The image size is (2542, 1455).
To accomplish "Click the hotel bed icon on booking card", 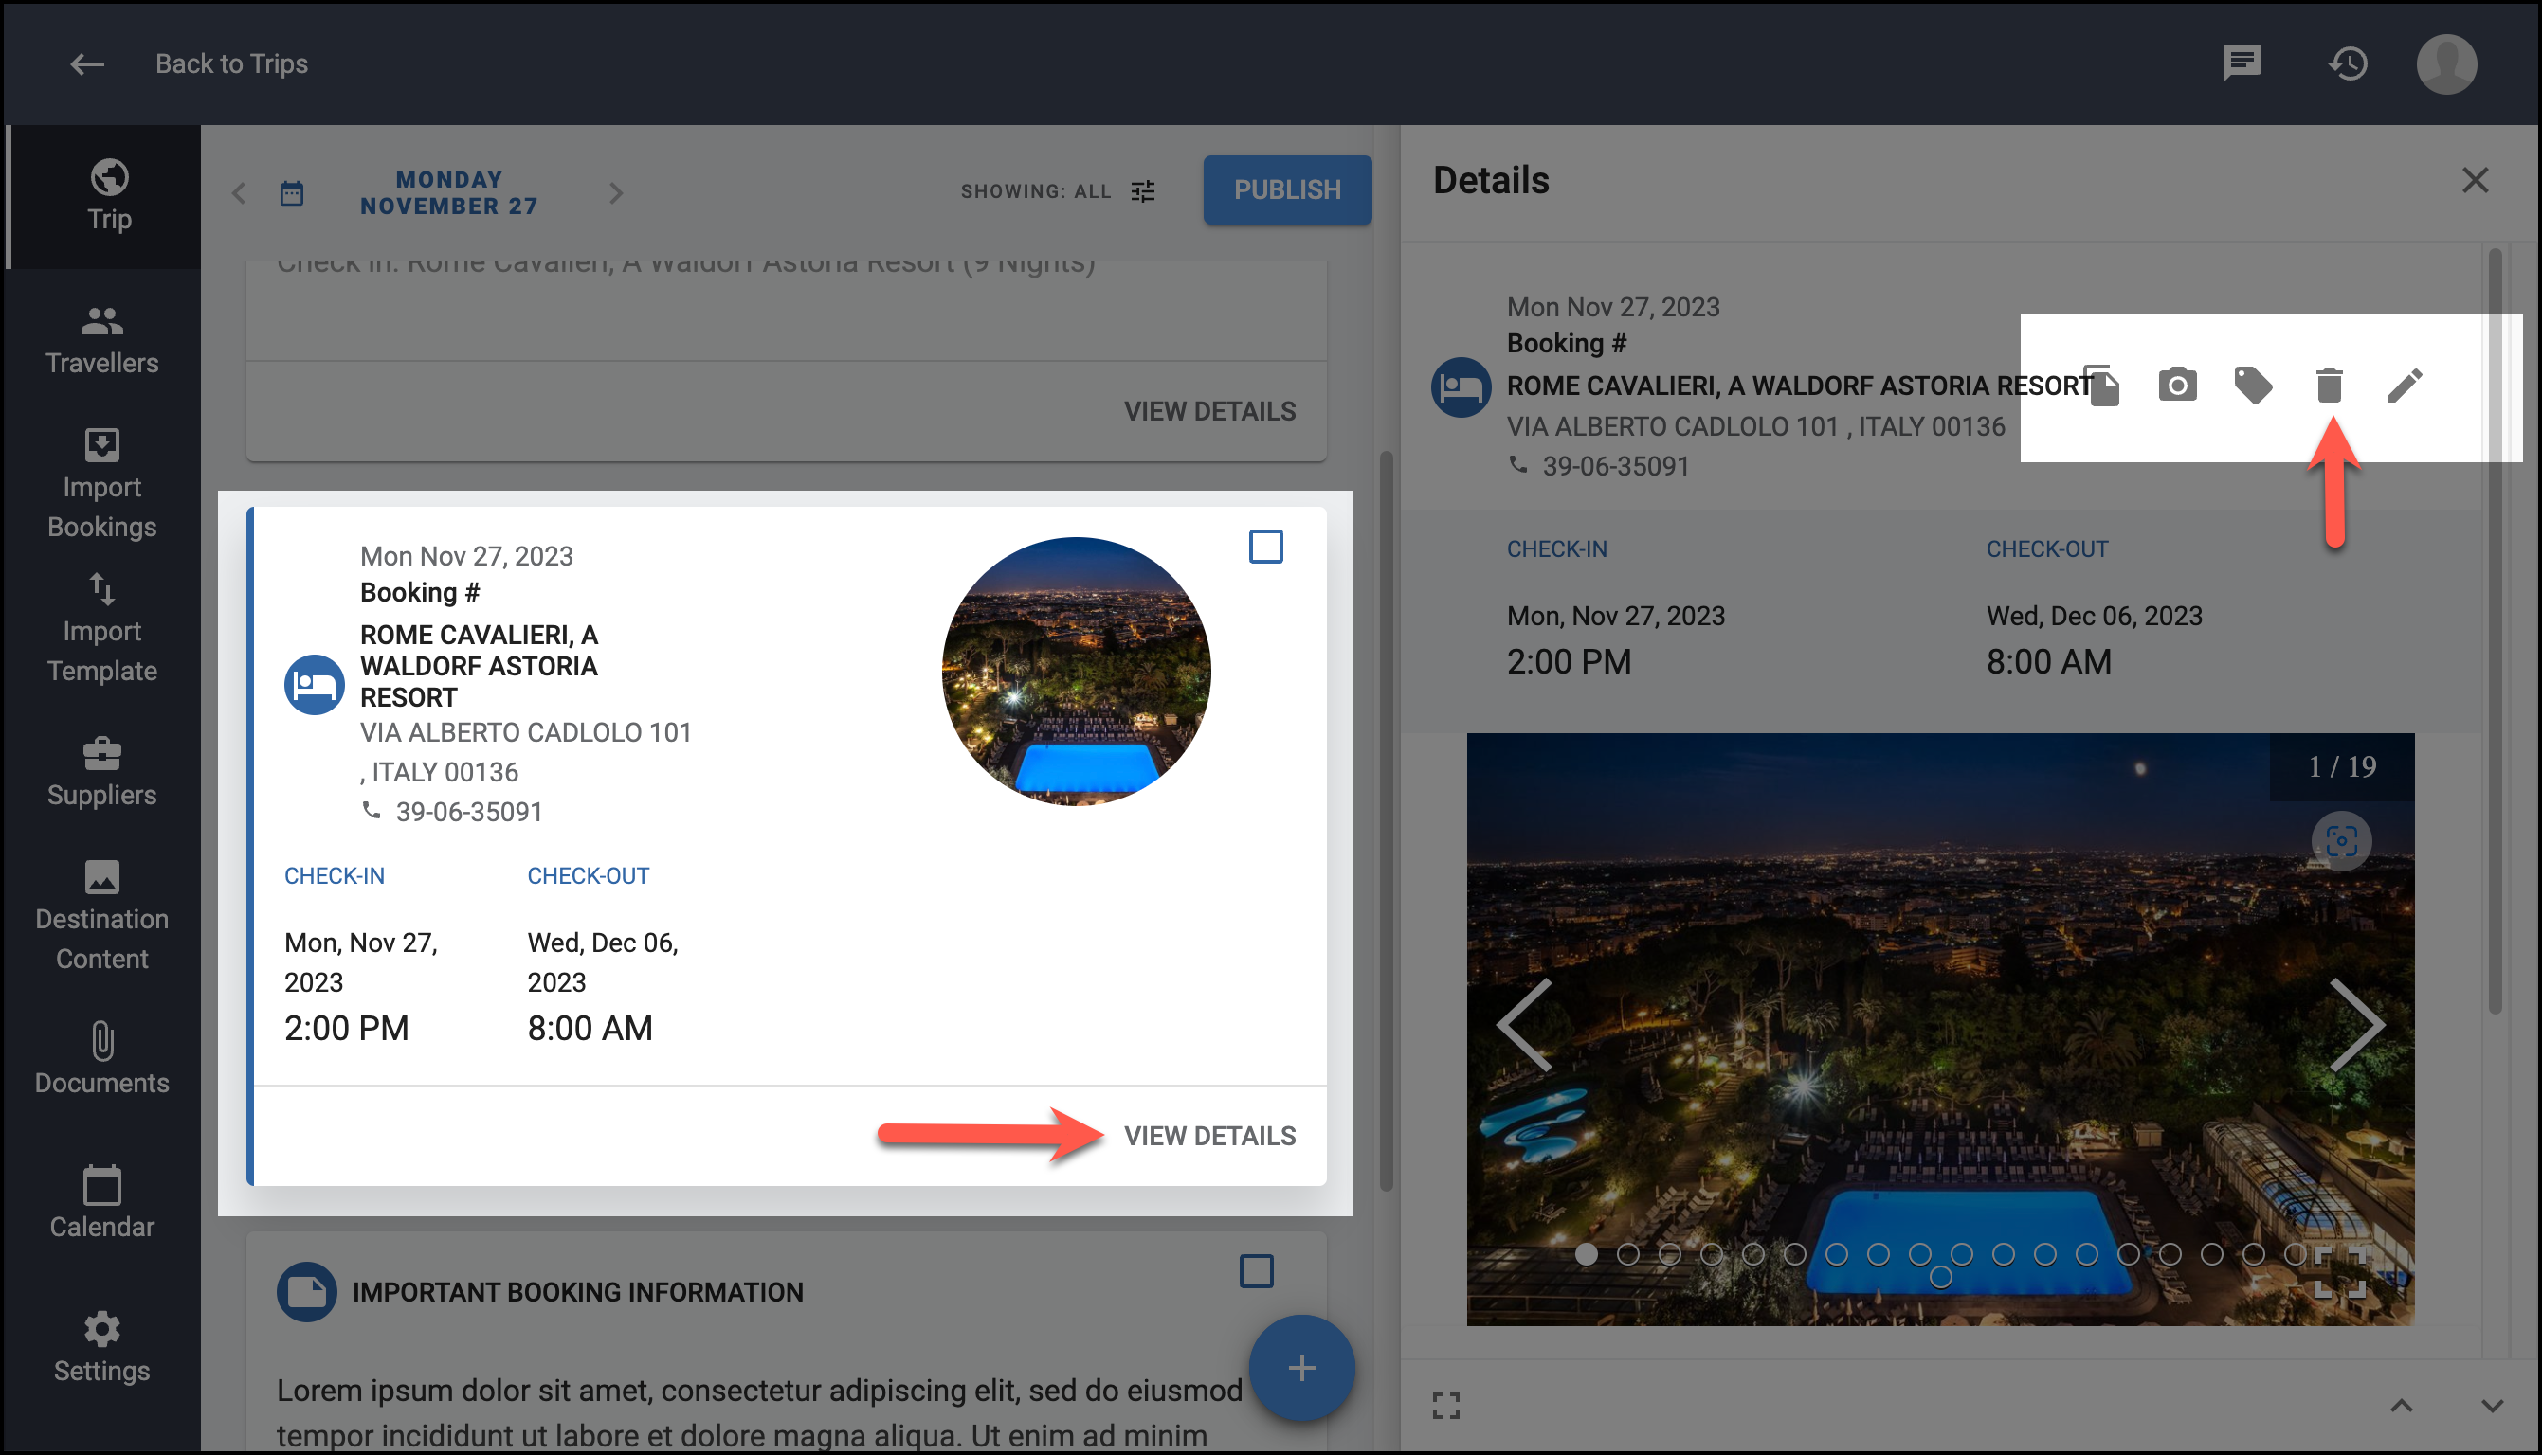I will tap(314, 685).
